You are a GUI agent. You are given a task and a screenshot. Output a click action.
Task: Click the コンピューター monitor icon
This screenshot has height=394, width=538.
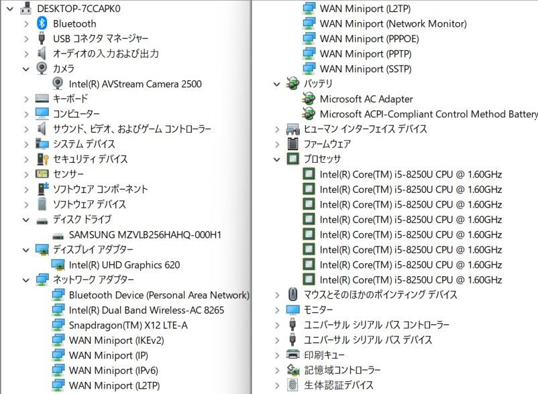tap(42, 114)
